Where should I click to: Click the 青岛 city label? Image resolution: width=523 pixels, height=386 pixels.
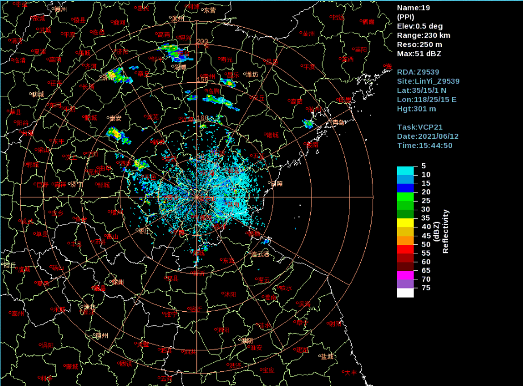(338, 122)
